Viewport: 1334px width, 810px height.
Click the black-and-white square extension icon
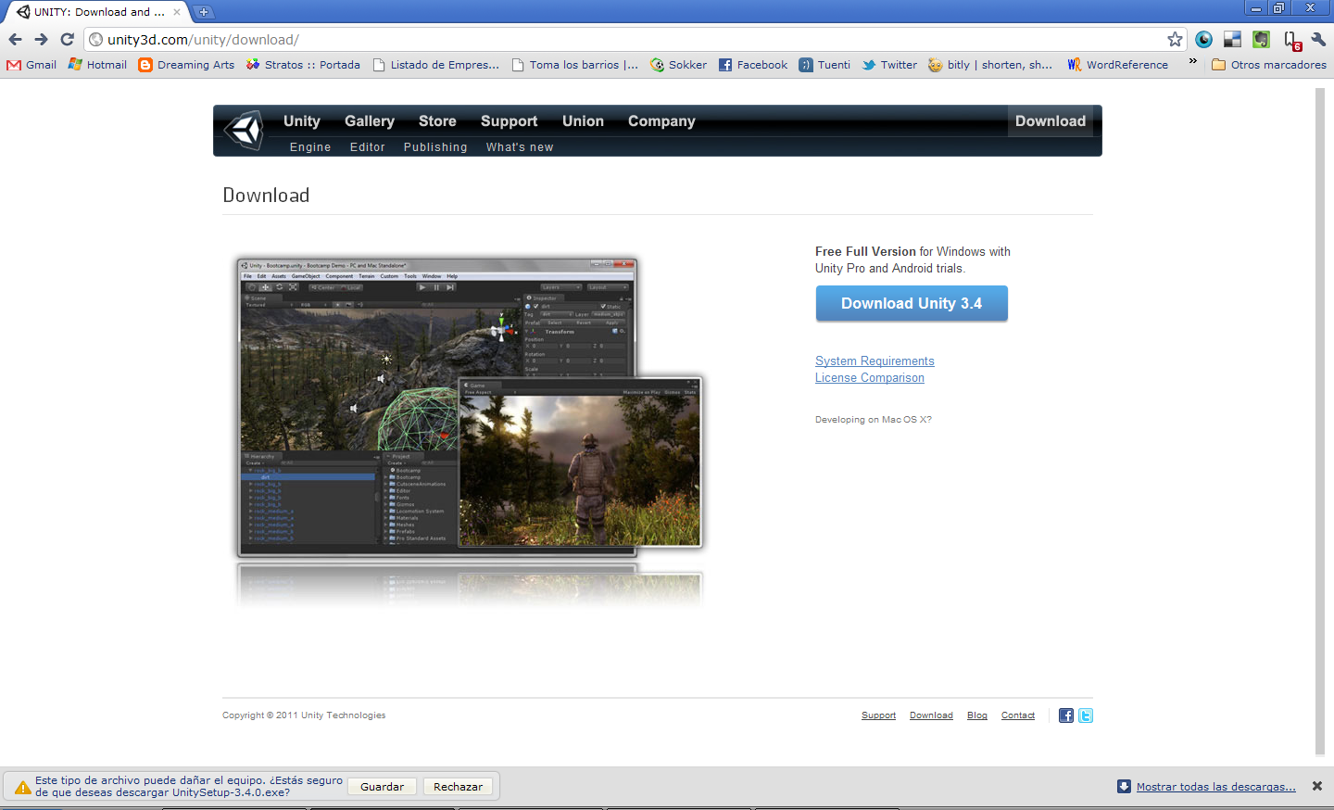[x=1232, y=39]
